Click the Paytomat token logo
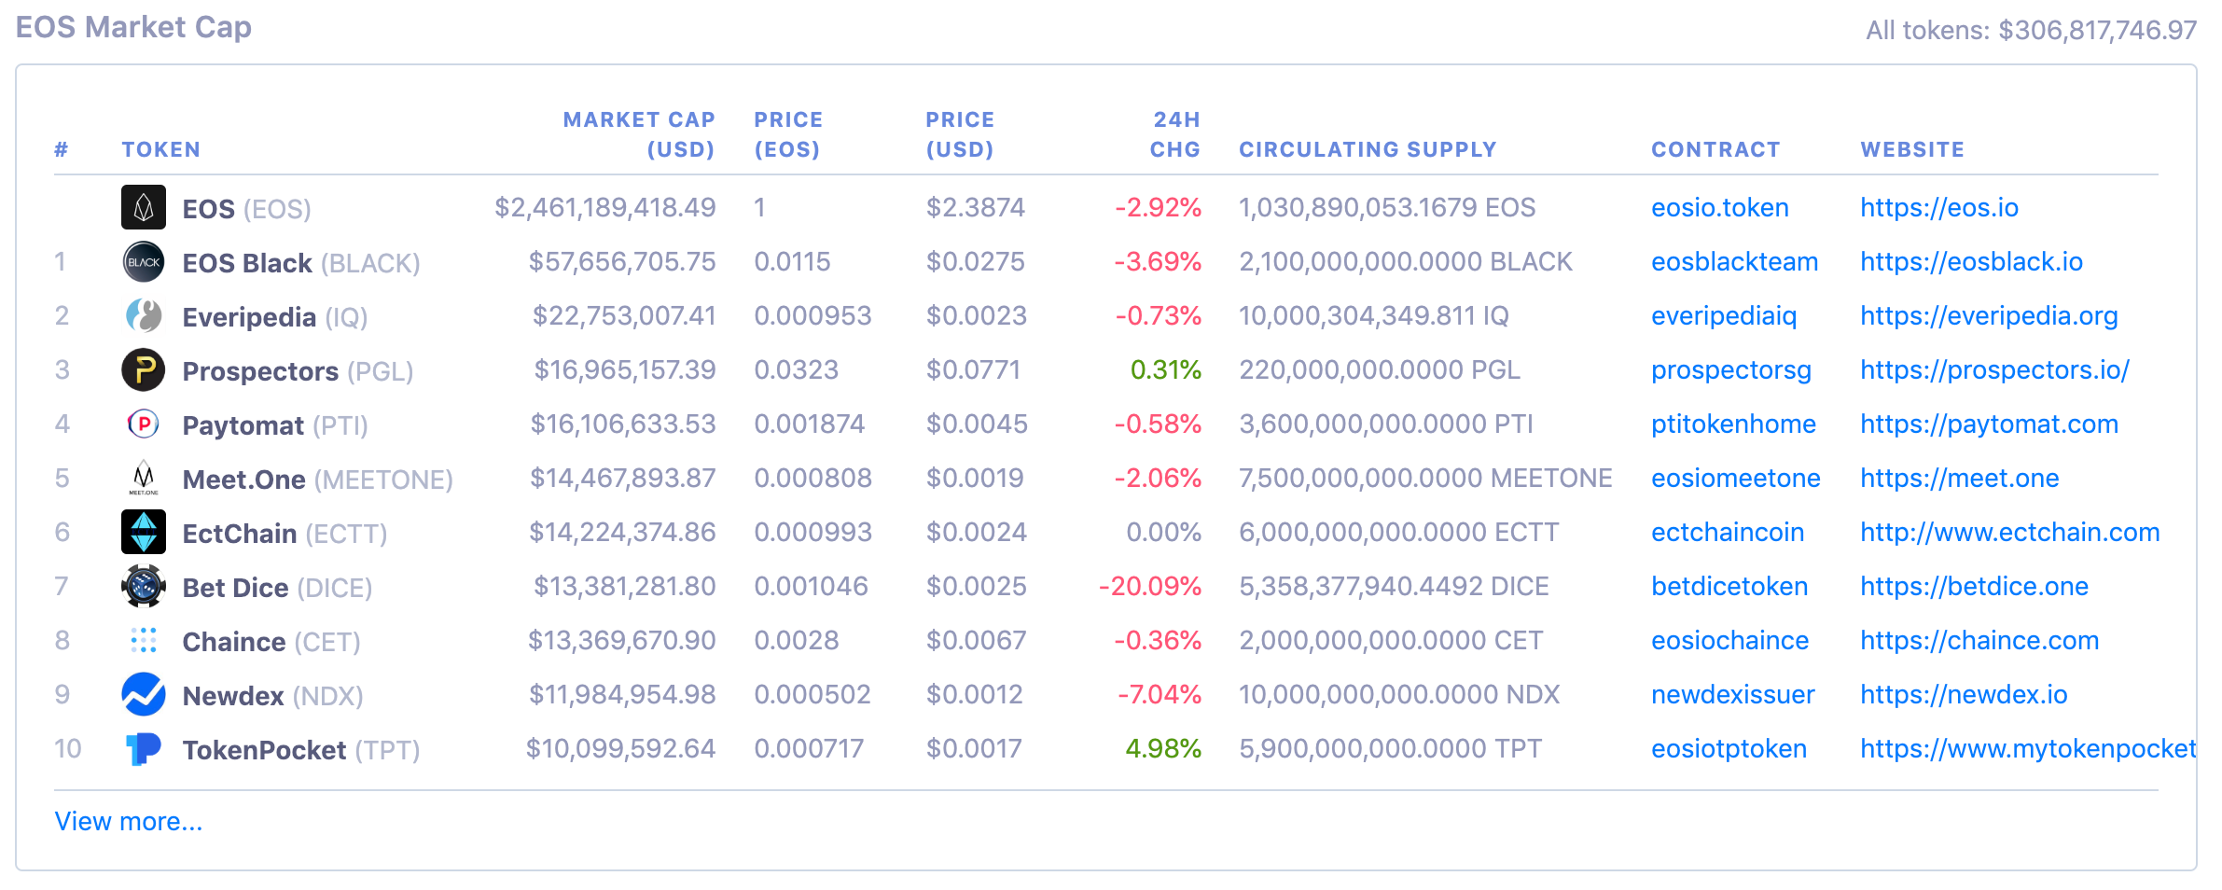The width and height of the screenshot is (2222, 890). pos(144,424)
